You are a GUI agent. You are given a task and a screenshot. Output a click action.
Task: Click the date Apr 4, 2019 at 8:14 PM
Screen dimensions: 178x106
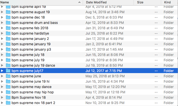tap(104, 97)
